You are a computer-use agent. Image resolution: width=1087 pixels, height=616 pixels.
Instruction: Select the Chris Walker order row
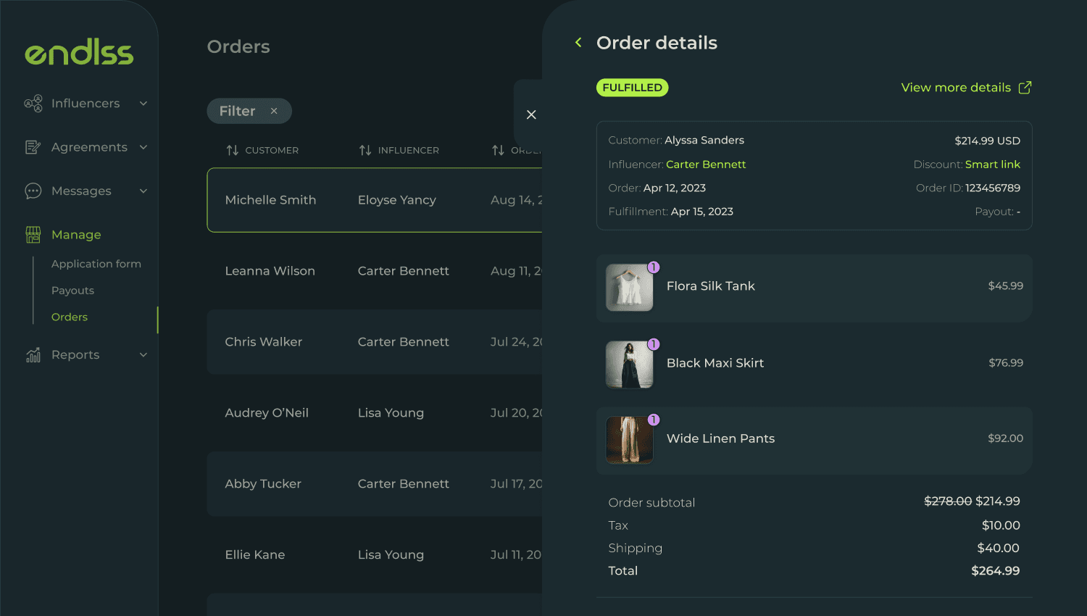point(375,342)
